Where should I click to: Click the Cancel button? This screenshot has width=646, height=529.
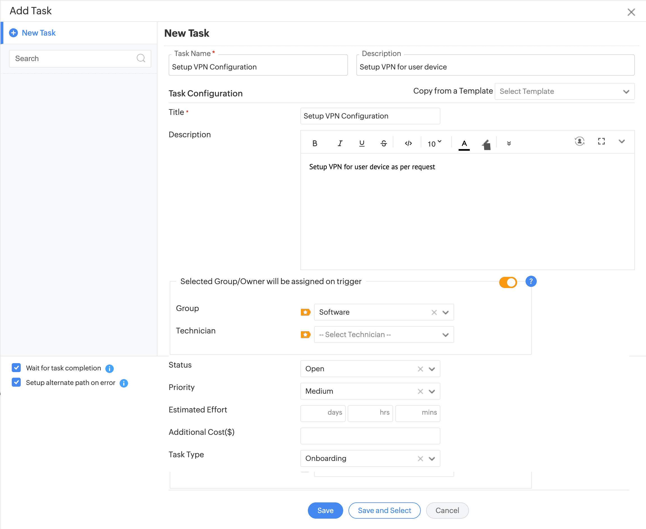pyautogui.click(x=447, y=511)
